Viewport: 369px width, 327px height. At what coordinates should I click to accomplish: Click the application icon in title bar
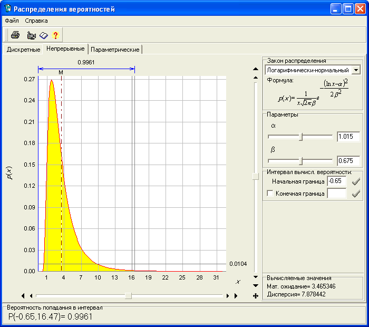coord(8,9)
